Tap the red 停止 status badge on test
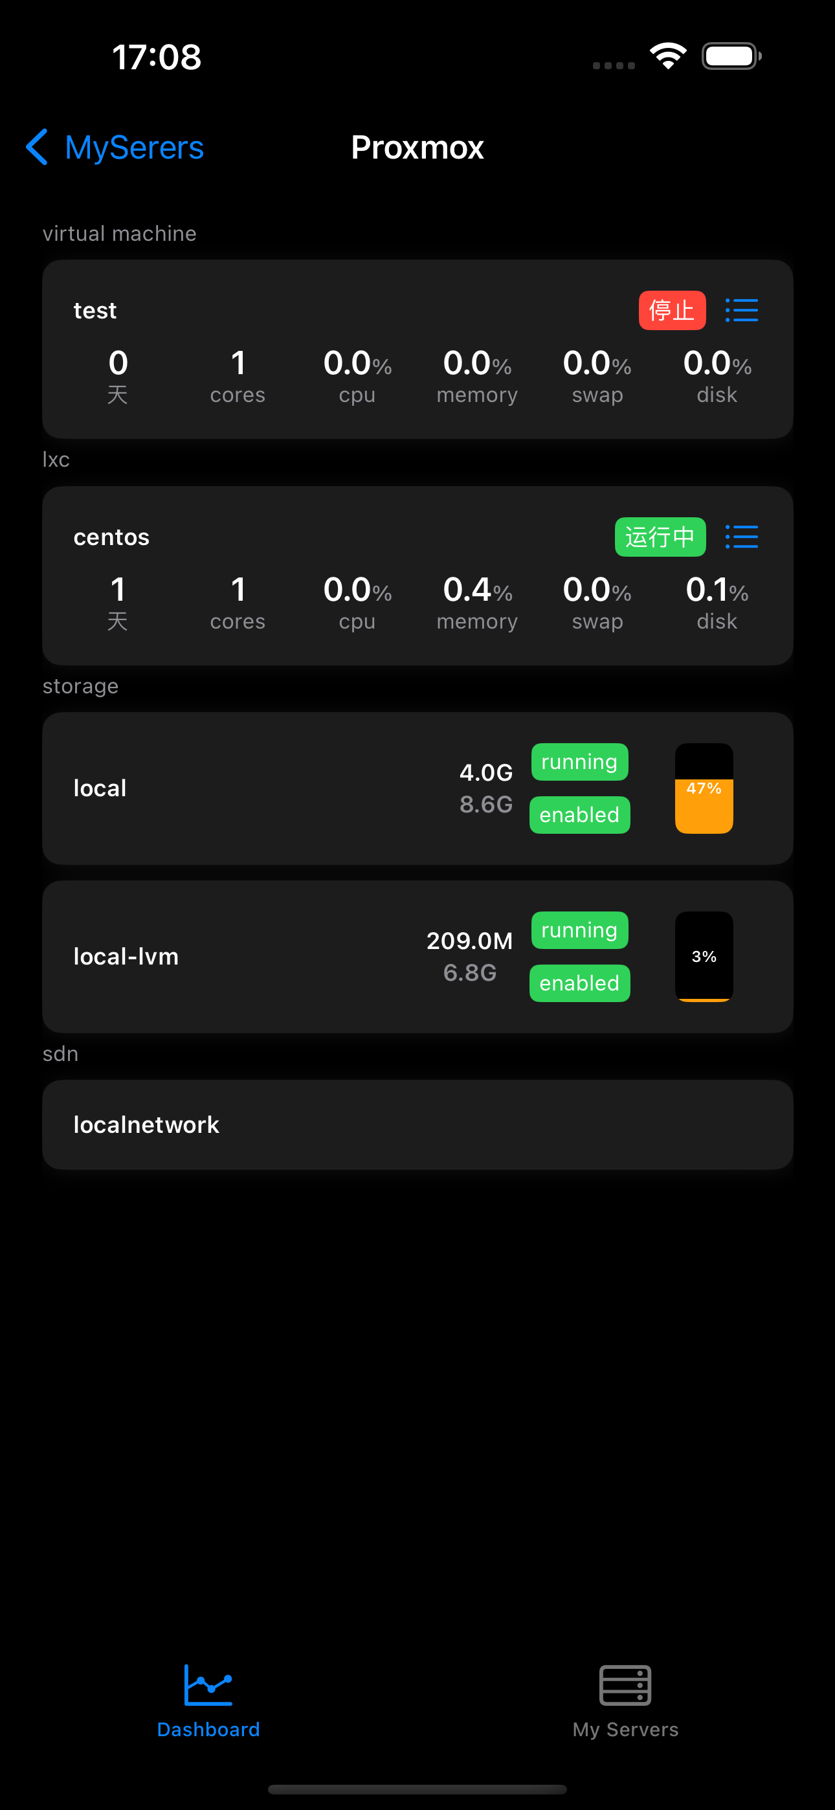This screenshot has height=1810, width=835. tap(672, 310)
